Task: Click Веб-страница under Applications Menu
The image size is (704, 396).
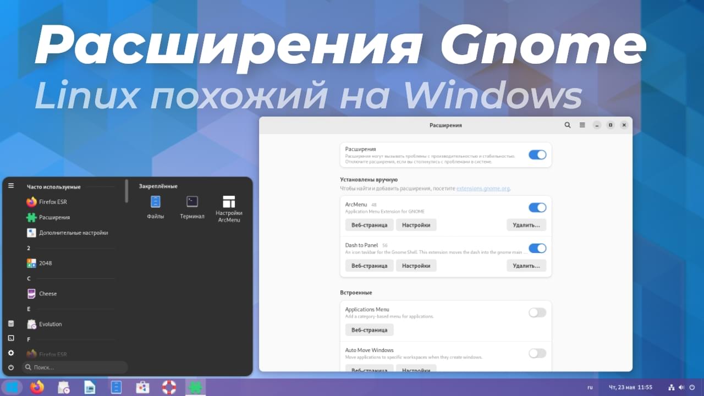Action: [370, 330]
